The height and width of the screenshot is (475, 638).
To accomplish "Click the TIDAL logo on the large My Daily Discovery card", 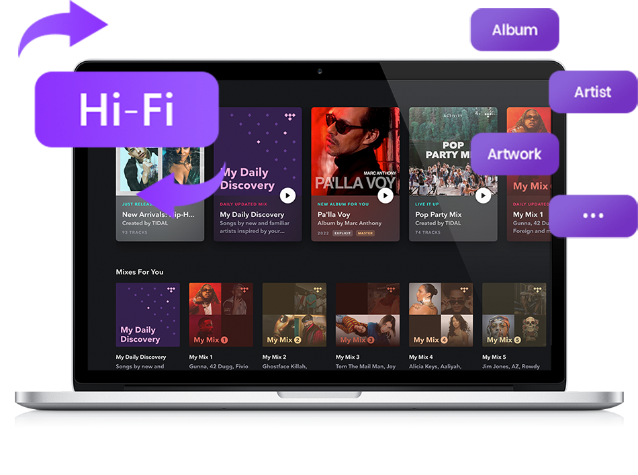I will pyautogui.click(x=289, y=117).
